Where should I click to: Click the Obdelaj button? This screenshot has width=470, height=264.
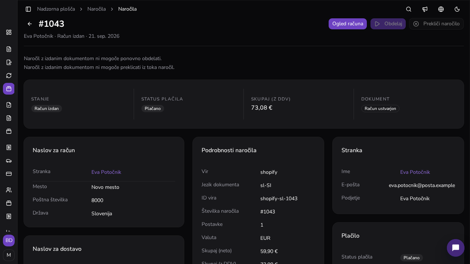pyautogui.click(x=388, y=24)
